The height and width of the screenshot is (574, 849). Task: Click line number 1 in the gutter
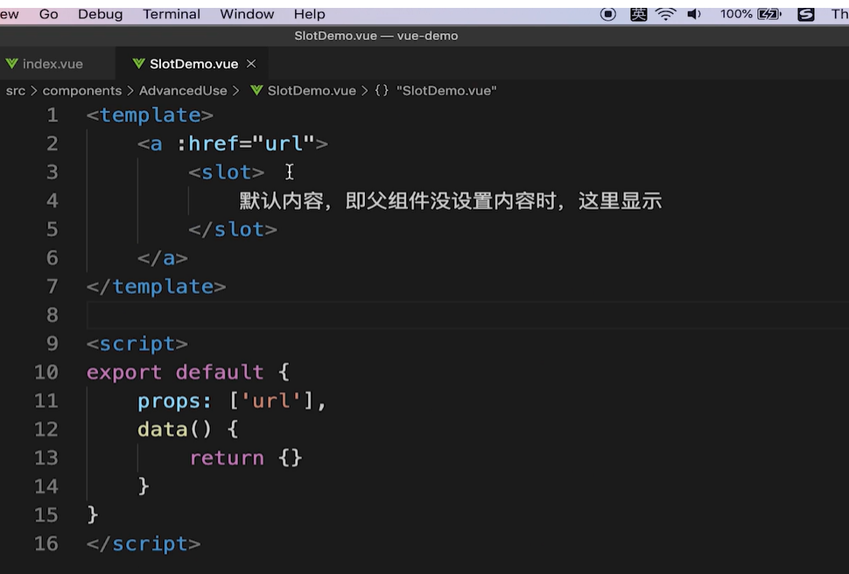point(53,115)
